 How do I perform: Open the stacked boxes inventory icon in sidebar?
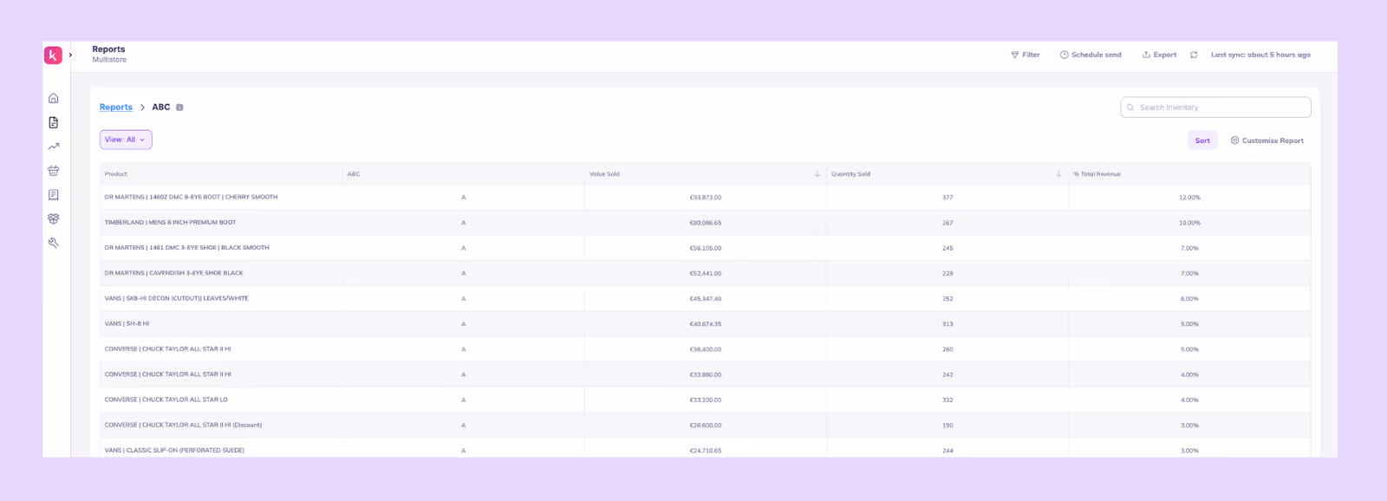tap(54, 219)
